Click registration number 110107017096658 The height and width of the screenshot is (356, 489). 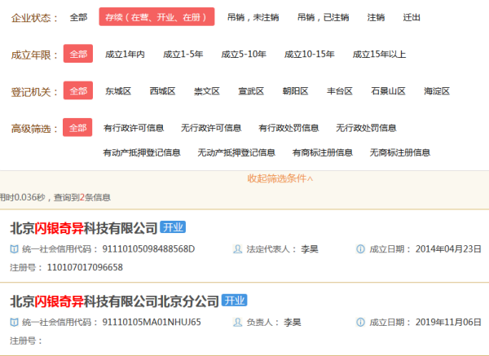(85, 267)
